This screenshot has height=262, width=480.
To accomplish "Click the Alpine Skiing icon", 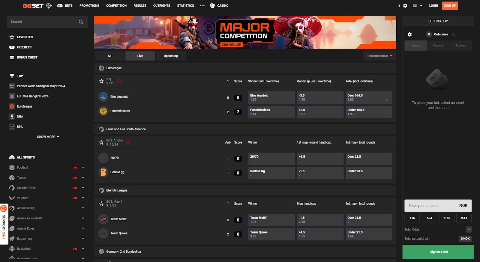I will (x=12, y=208).
